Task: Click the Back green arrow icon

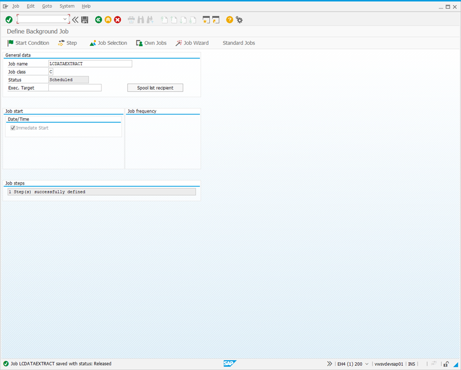Action: point(98,19)
